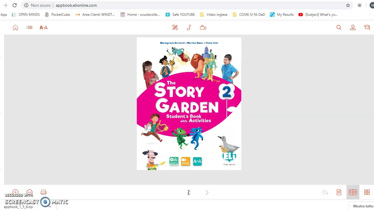
Task: Toggle the A-A high readability font option
Action: coord(44,27)
